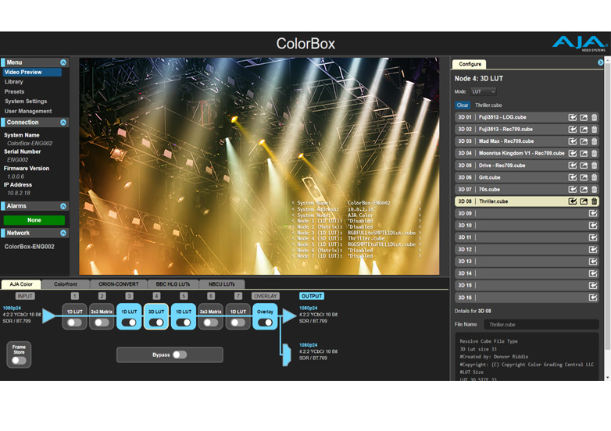611x431 pixels.
Task: Delete the 3D 05 Drive - Rec709.cube LUT
Action: click(x=595, y=166)
